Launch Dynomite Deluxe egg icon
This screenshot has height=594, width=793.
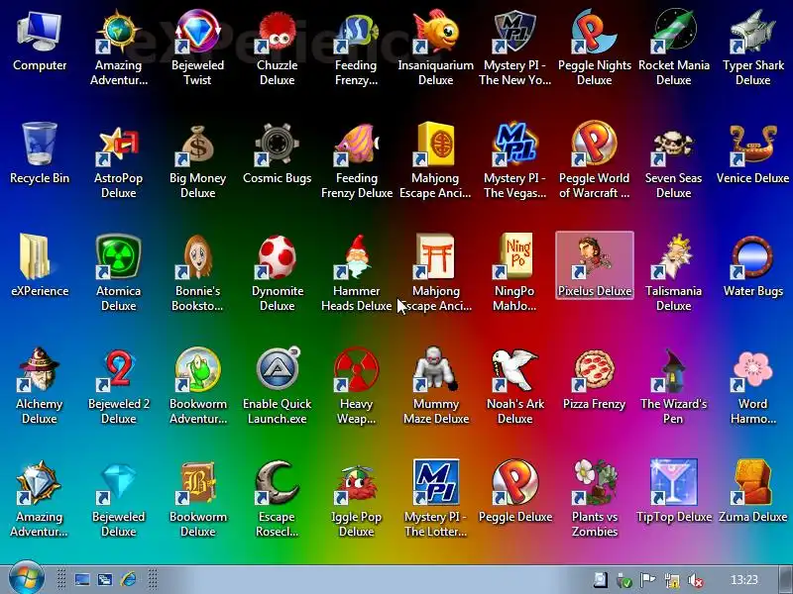(278, 273)
